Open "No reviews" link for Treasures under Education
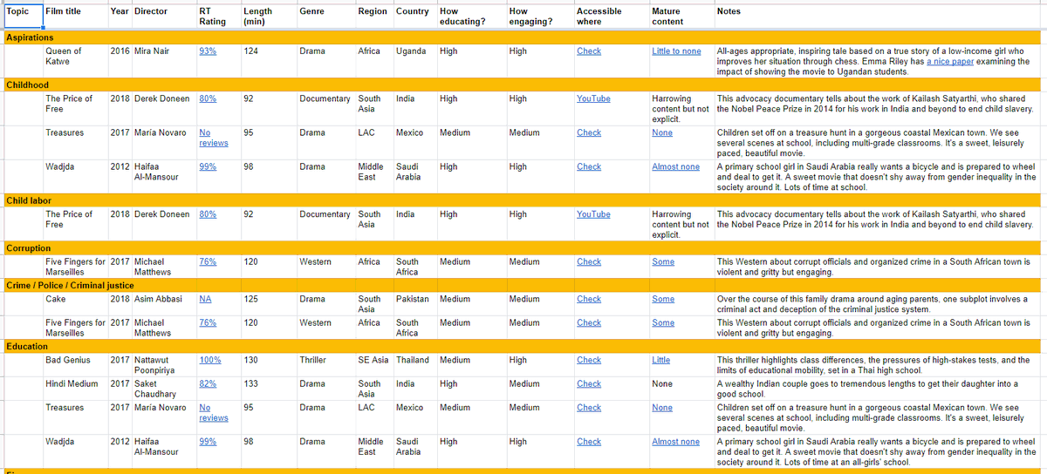The image size is (1047, 474). pyautogui.click(x=214, y=412)
